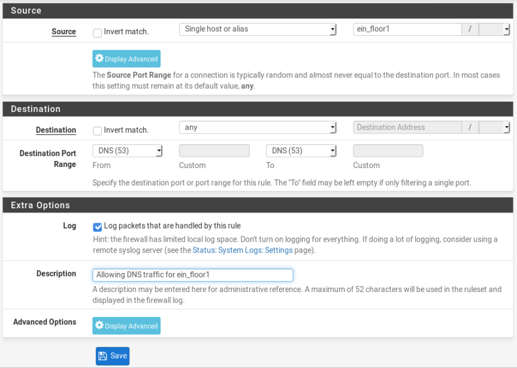Click the Description text field
This screenshot has height=368, width=517.
[x=193, y=275]
